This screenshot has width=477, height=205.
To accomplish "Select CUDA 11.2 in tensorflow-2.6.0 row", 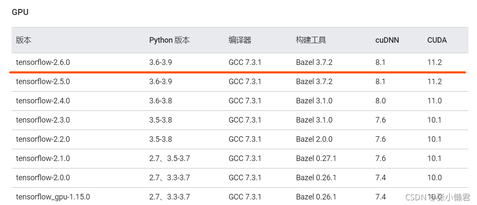I will tap(434, 62).
